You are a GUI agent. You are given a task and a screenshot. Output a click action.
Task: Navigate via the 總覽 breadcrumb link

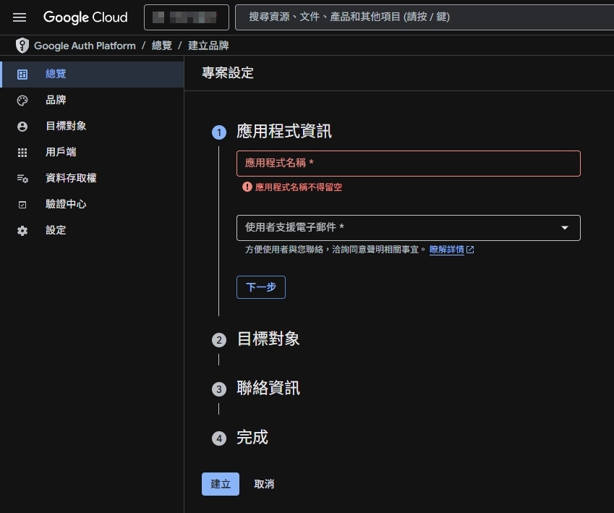coord(161,45)
